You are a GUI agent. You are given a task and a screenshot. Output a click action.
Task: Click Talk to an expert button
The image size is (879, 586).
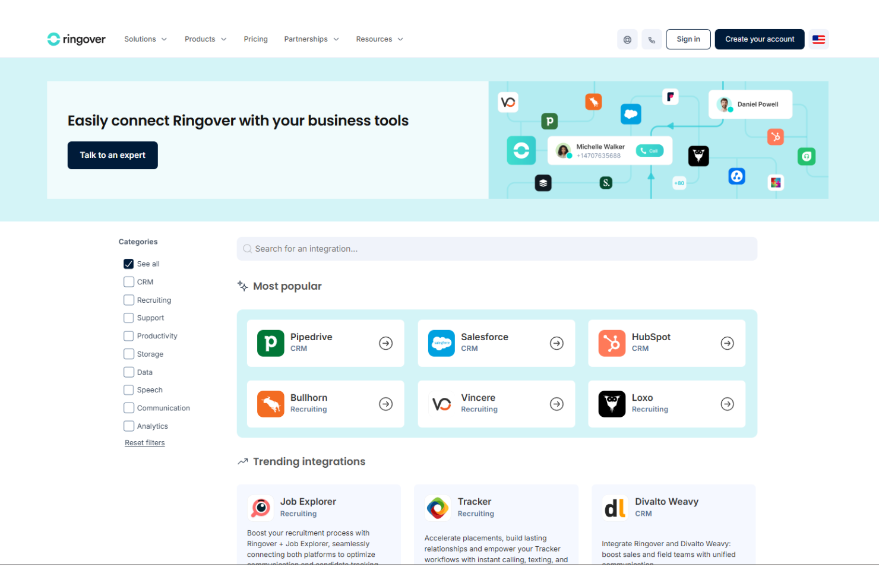click(x=113, y=155)
